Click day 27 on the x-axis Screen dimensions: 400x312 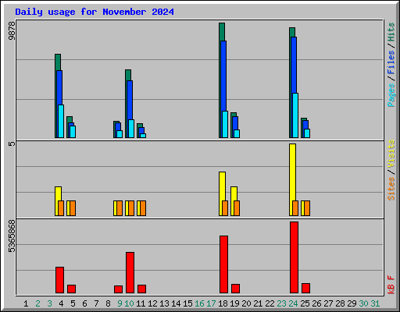(x=328, y=303)
